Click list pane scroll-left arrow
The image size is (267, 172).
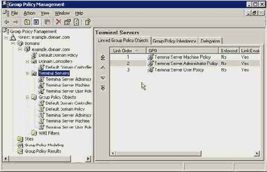tap(113, 154)
